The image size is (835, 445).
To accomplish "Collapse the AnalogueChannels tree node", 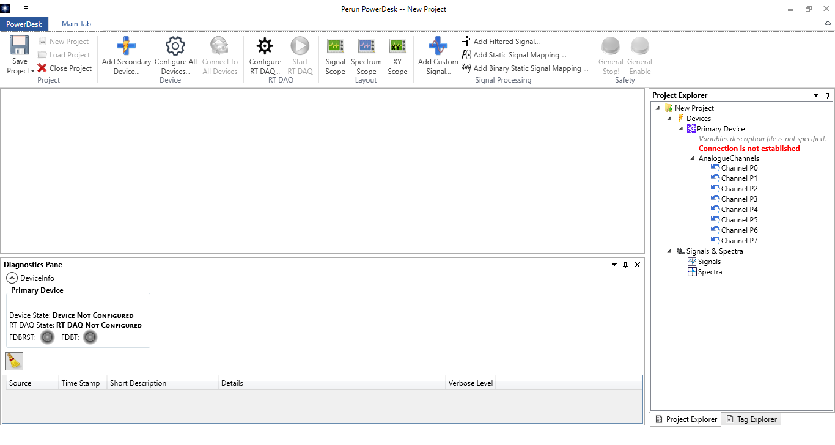I will [693, 158].
